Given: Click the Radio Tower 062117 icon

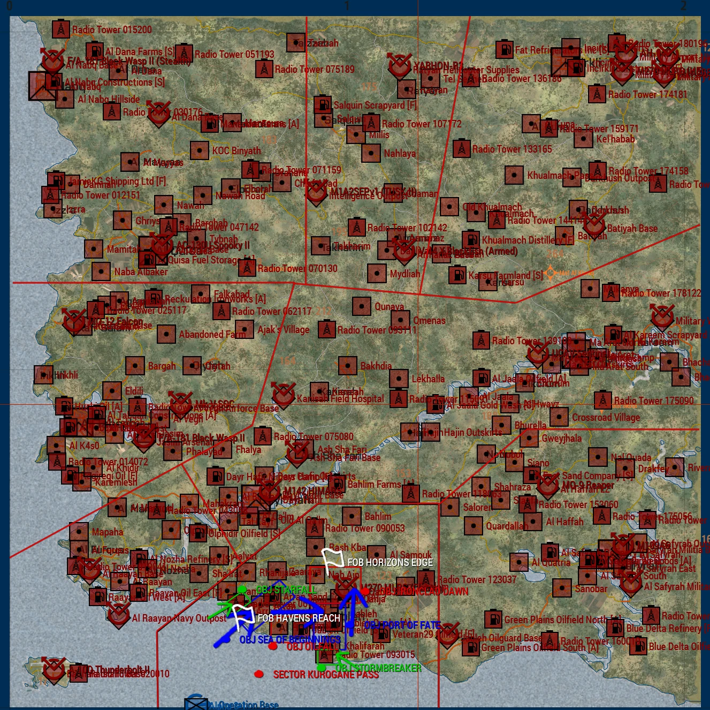Looking at the screenshot, I should (x=221, y=311).
